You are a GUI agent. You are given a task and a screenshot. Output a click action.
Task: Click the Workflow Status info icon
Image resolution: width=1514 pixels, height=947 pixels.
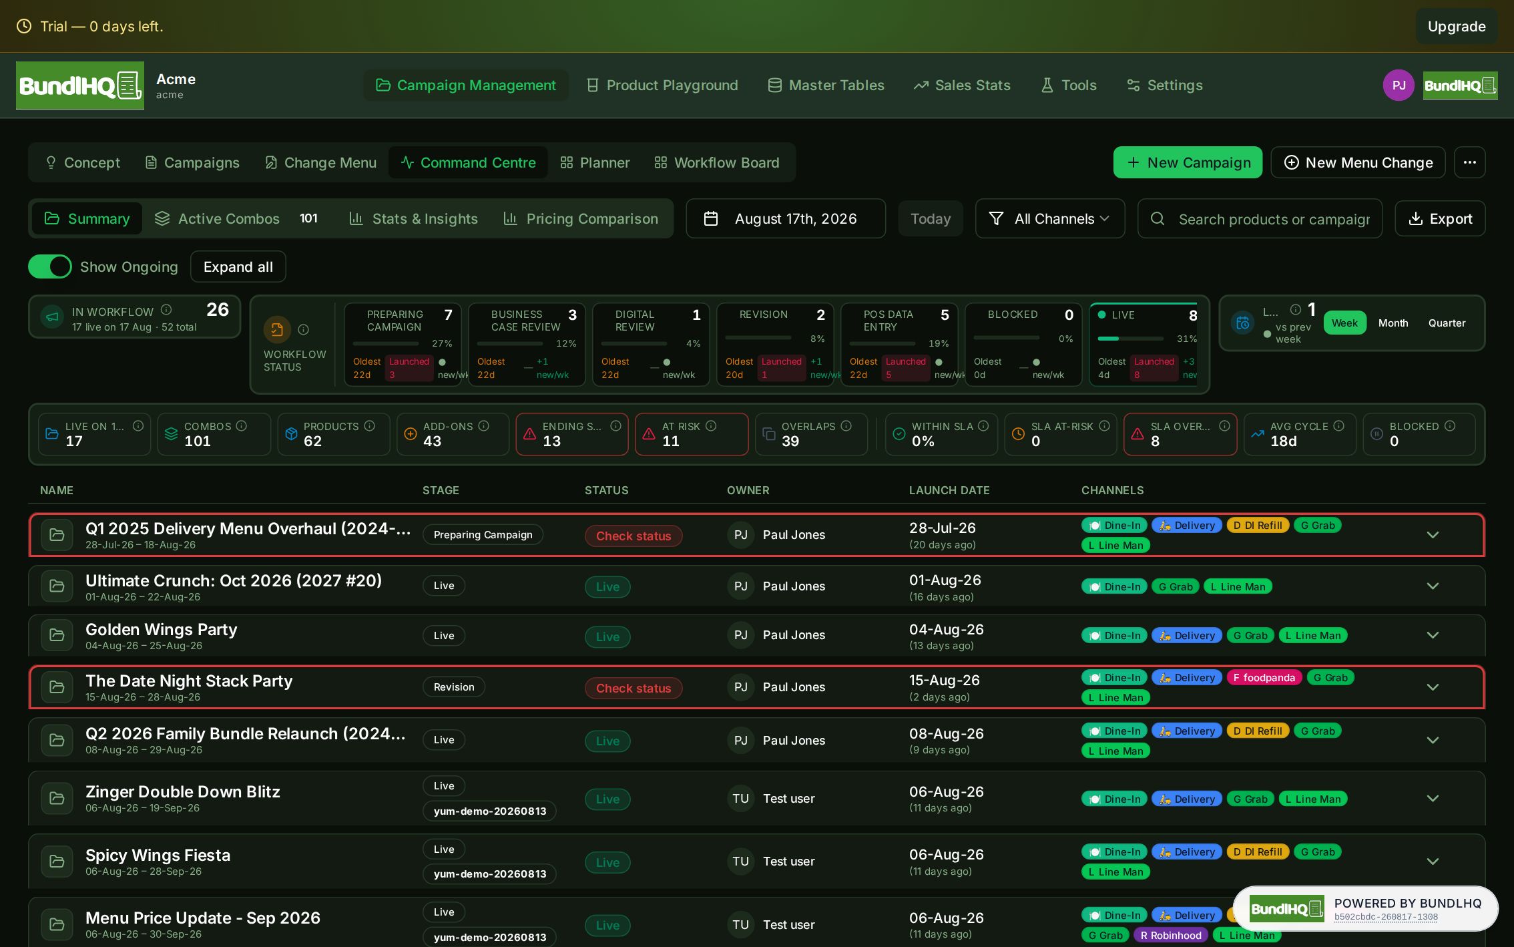[x=303, y=329]
